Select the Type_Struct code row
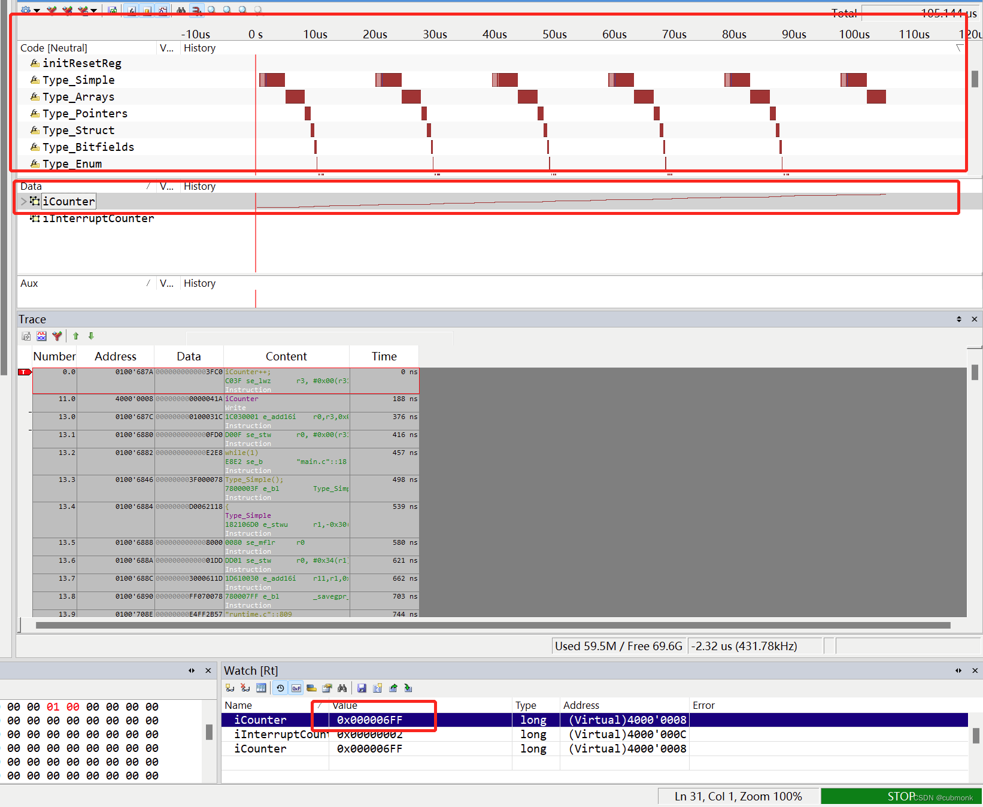This screenshot has width=983, height=807. coord(78,131)
